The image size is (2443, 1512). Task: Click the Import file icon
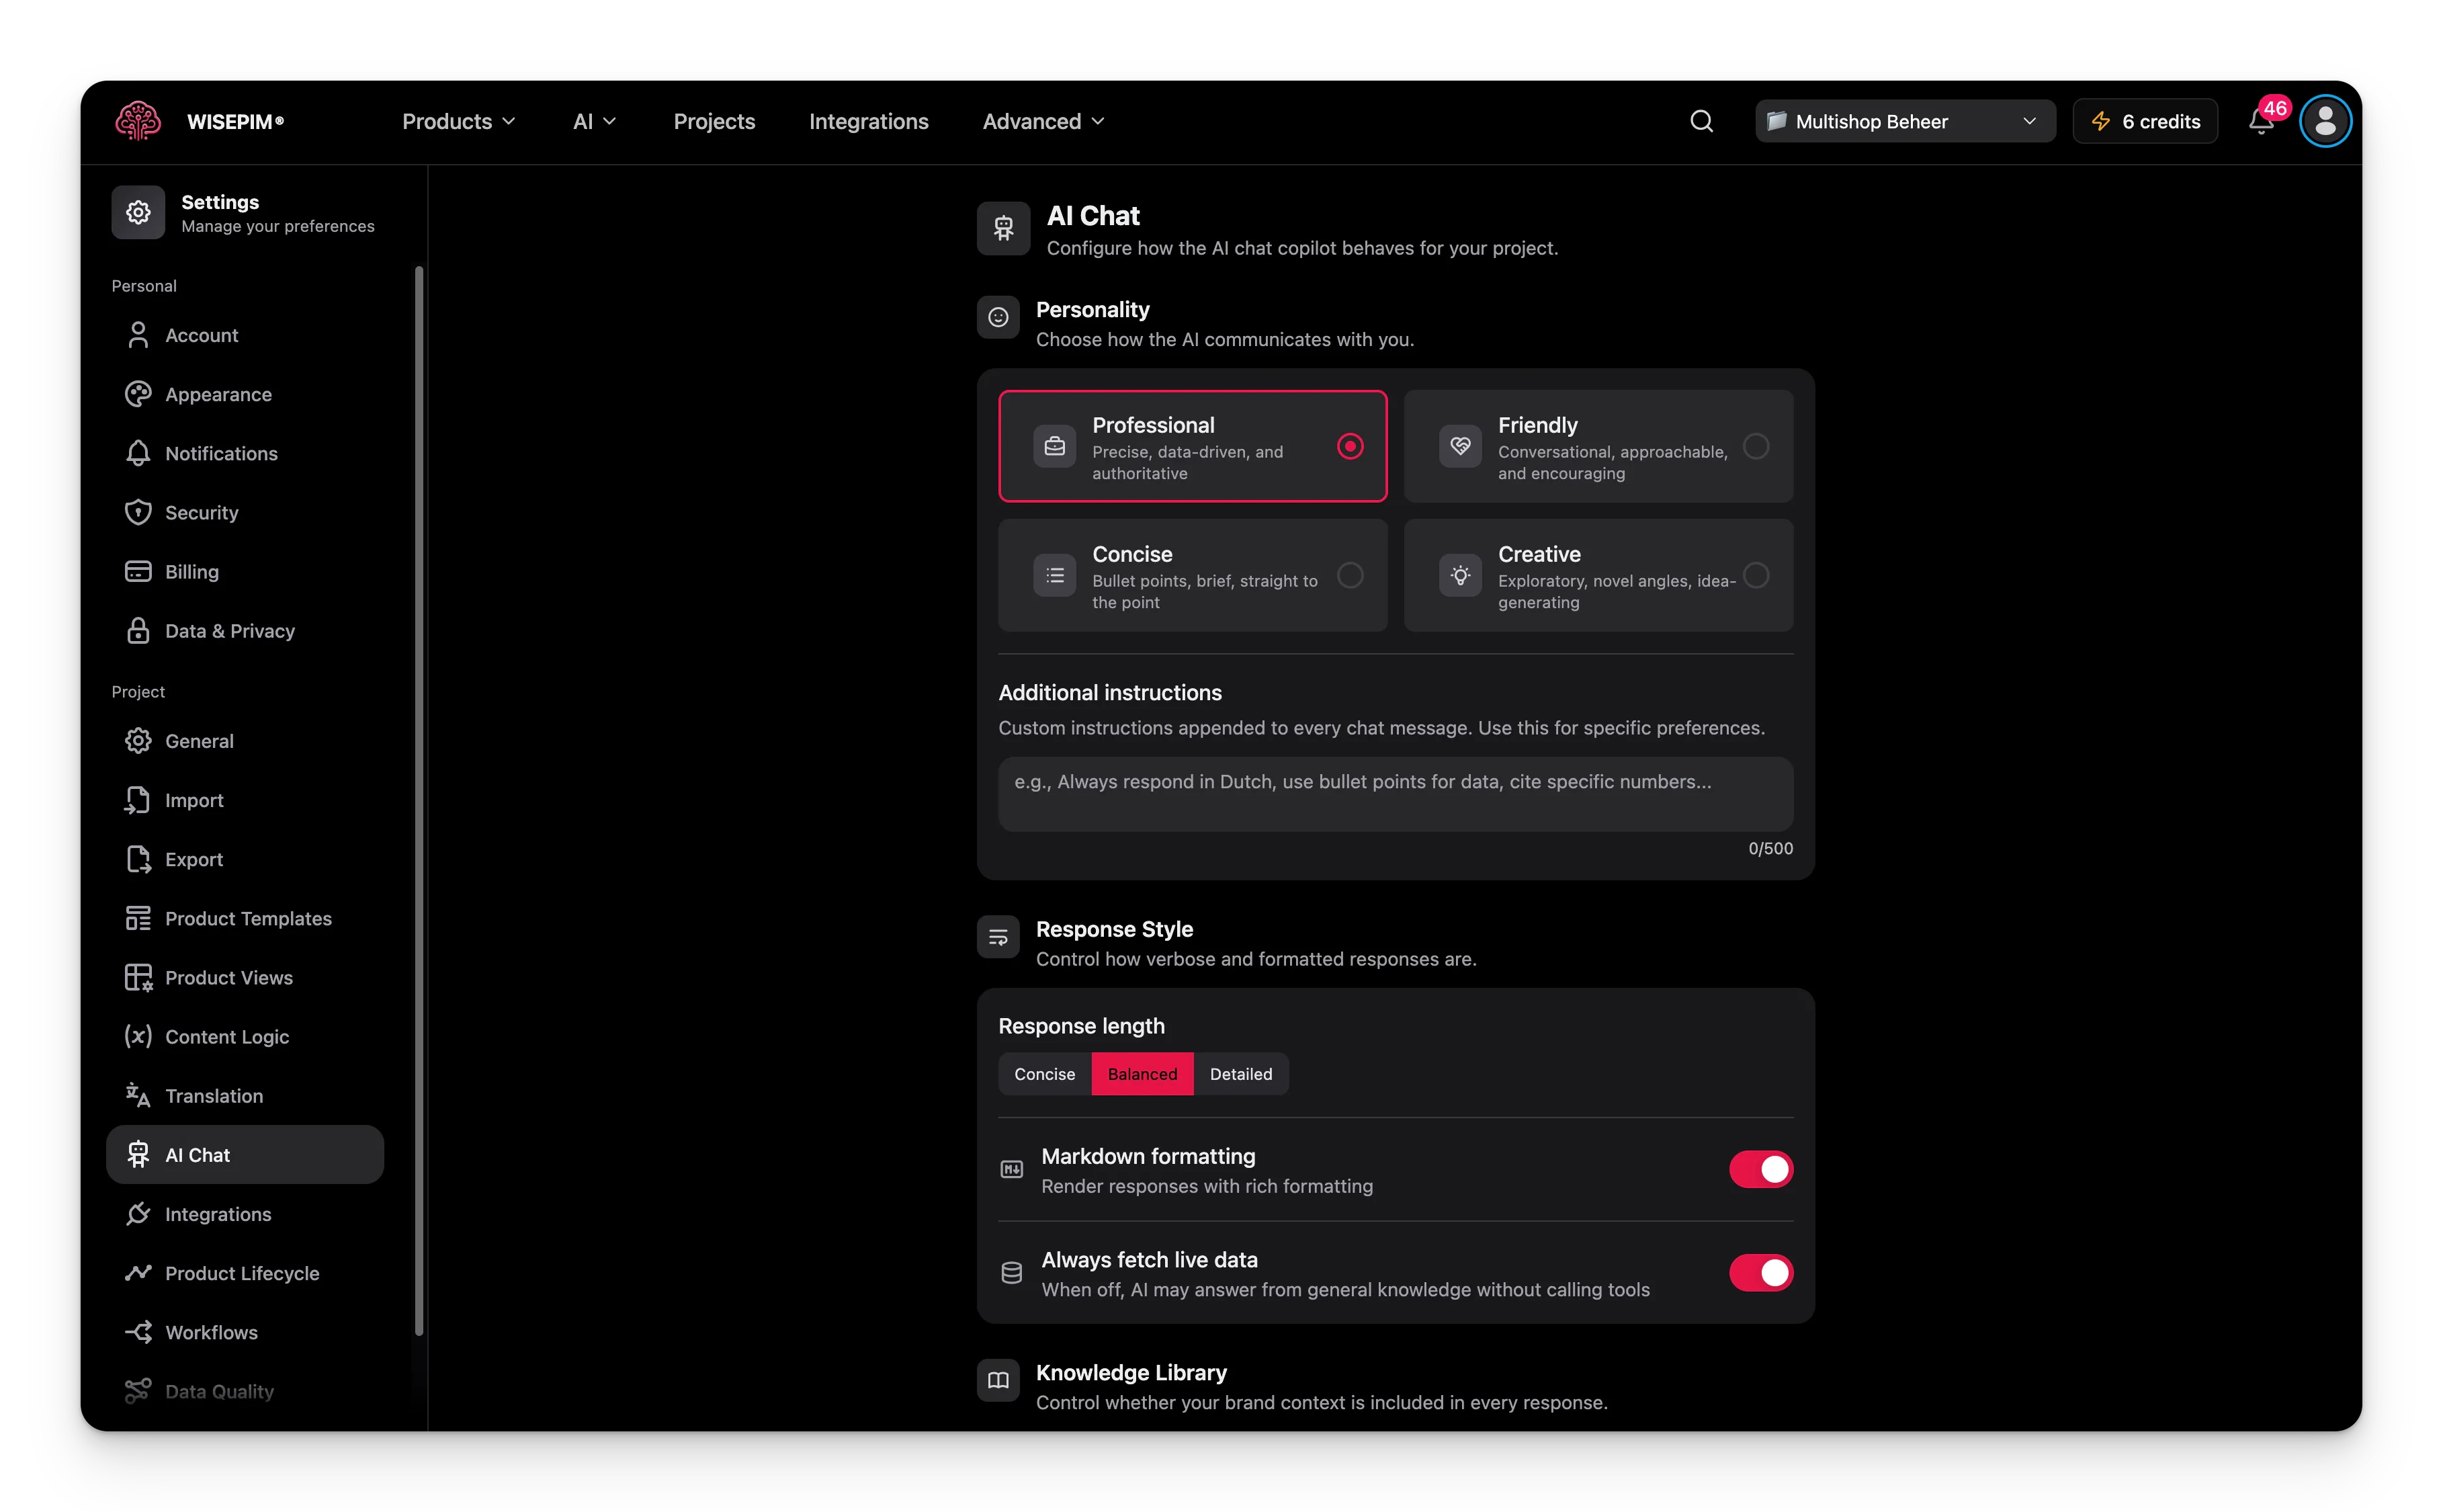138,800
